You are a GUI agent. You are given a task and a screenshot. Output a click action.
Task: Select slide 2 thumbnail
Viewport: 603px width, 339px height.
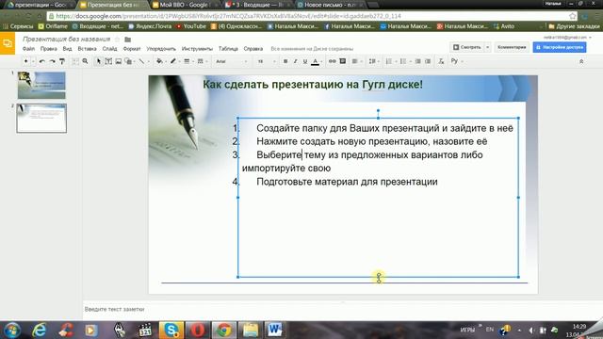coord(41,118)
